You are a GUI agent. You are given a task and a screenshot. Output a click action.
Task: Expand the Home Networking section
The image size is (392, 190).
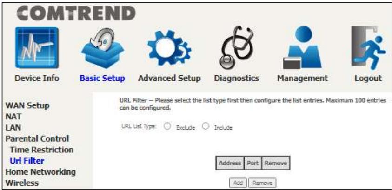pyautogui.click(x=40, y=172)
